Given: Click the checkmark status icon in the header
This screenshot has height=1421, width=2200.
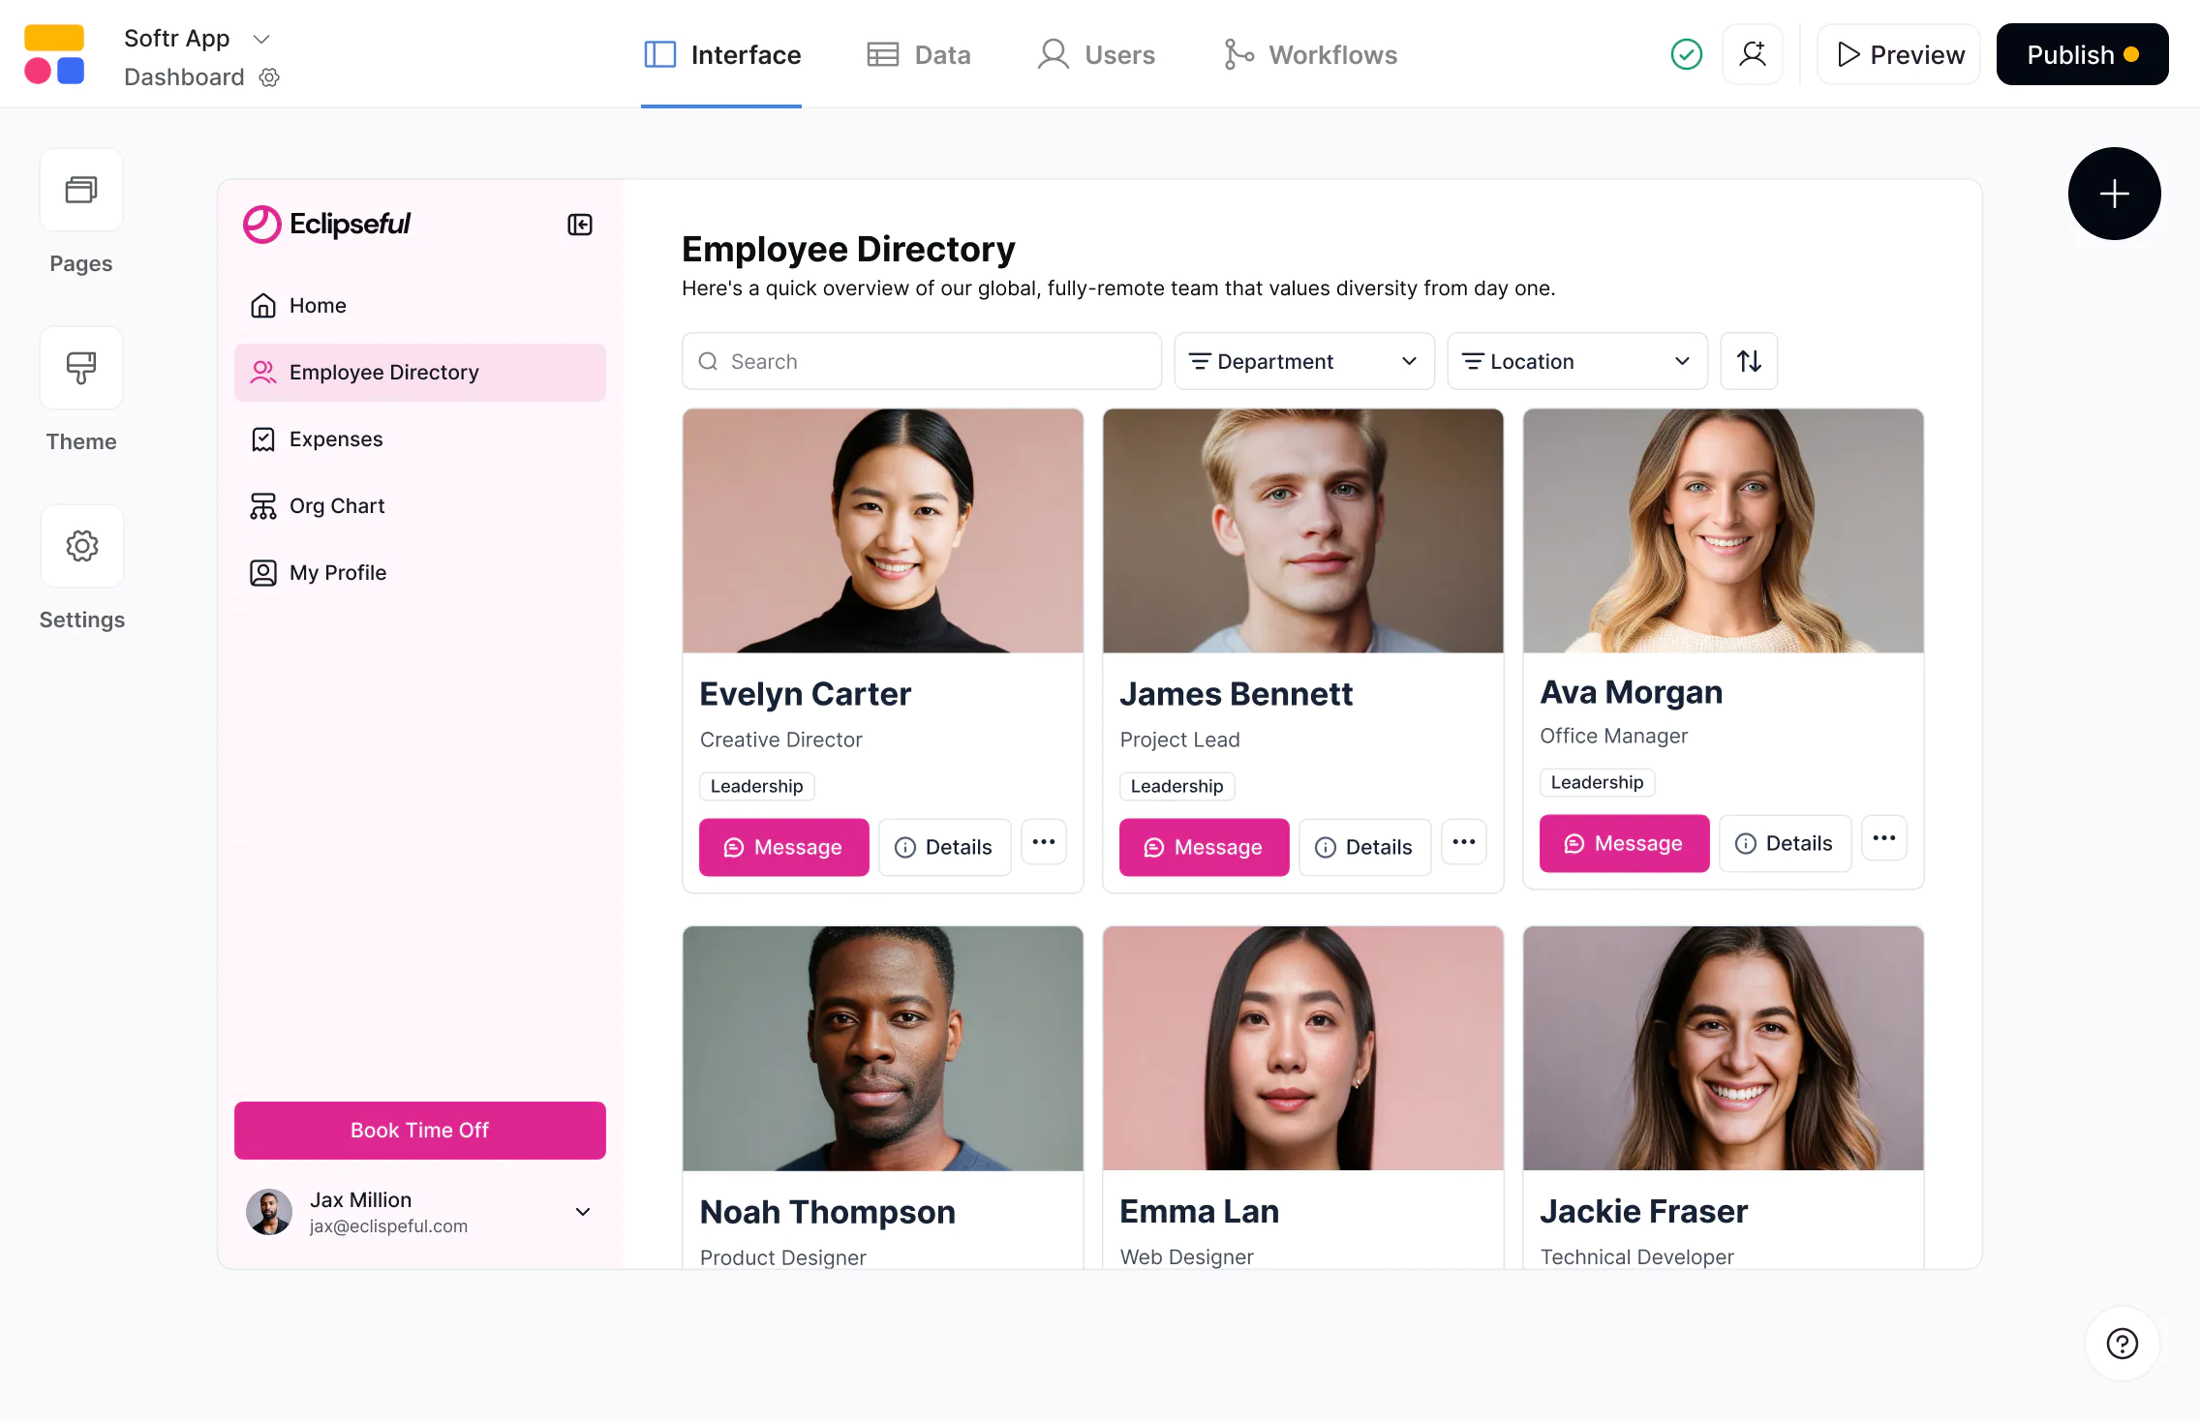Looking at the screenshot, I should click(1685, 54).
